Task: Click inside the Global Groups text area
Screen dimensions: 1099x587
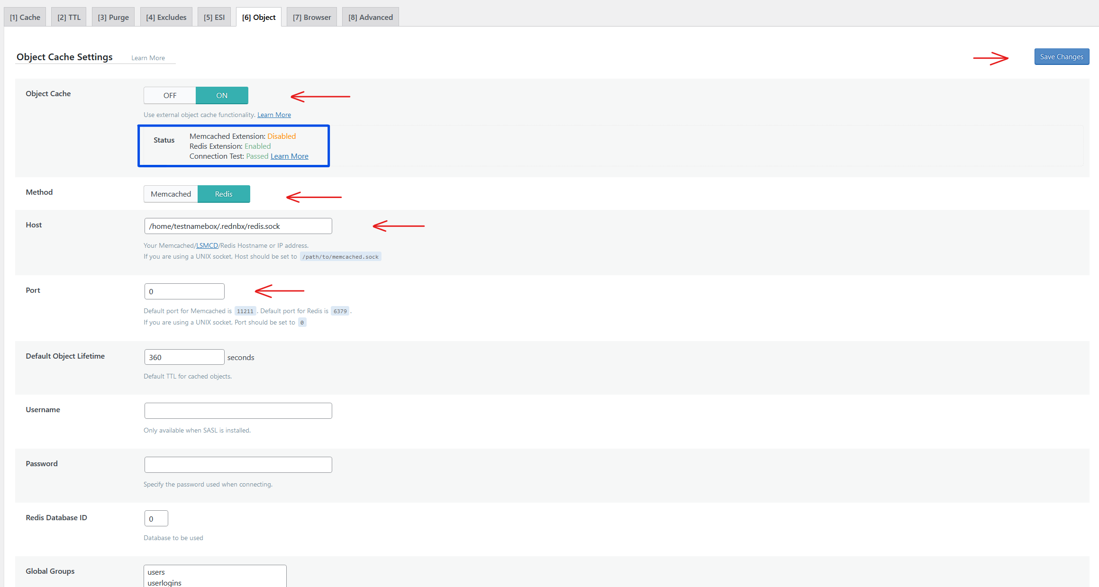Action: pyautogui.click(x=215, y=576)
